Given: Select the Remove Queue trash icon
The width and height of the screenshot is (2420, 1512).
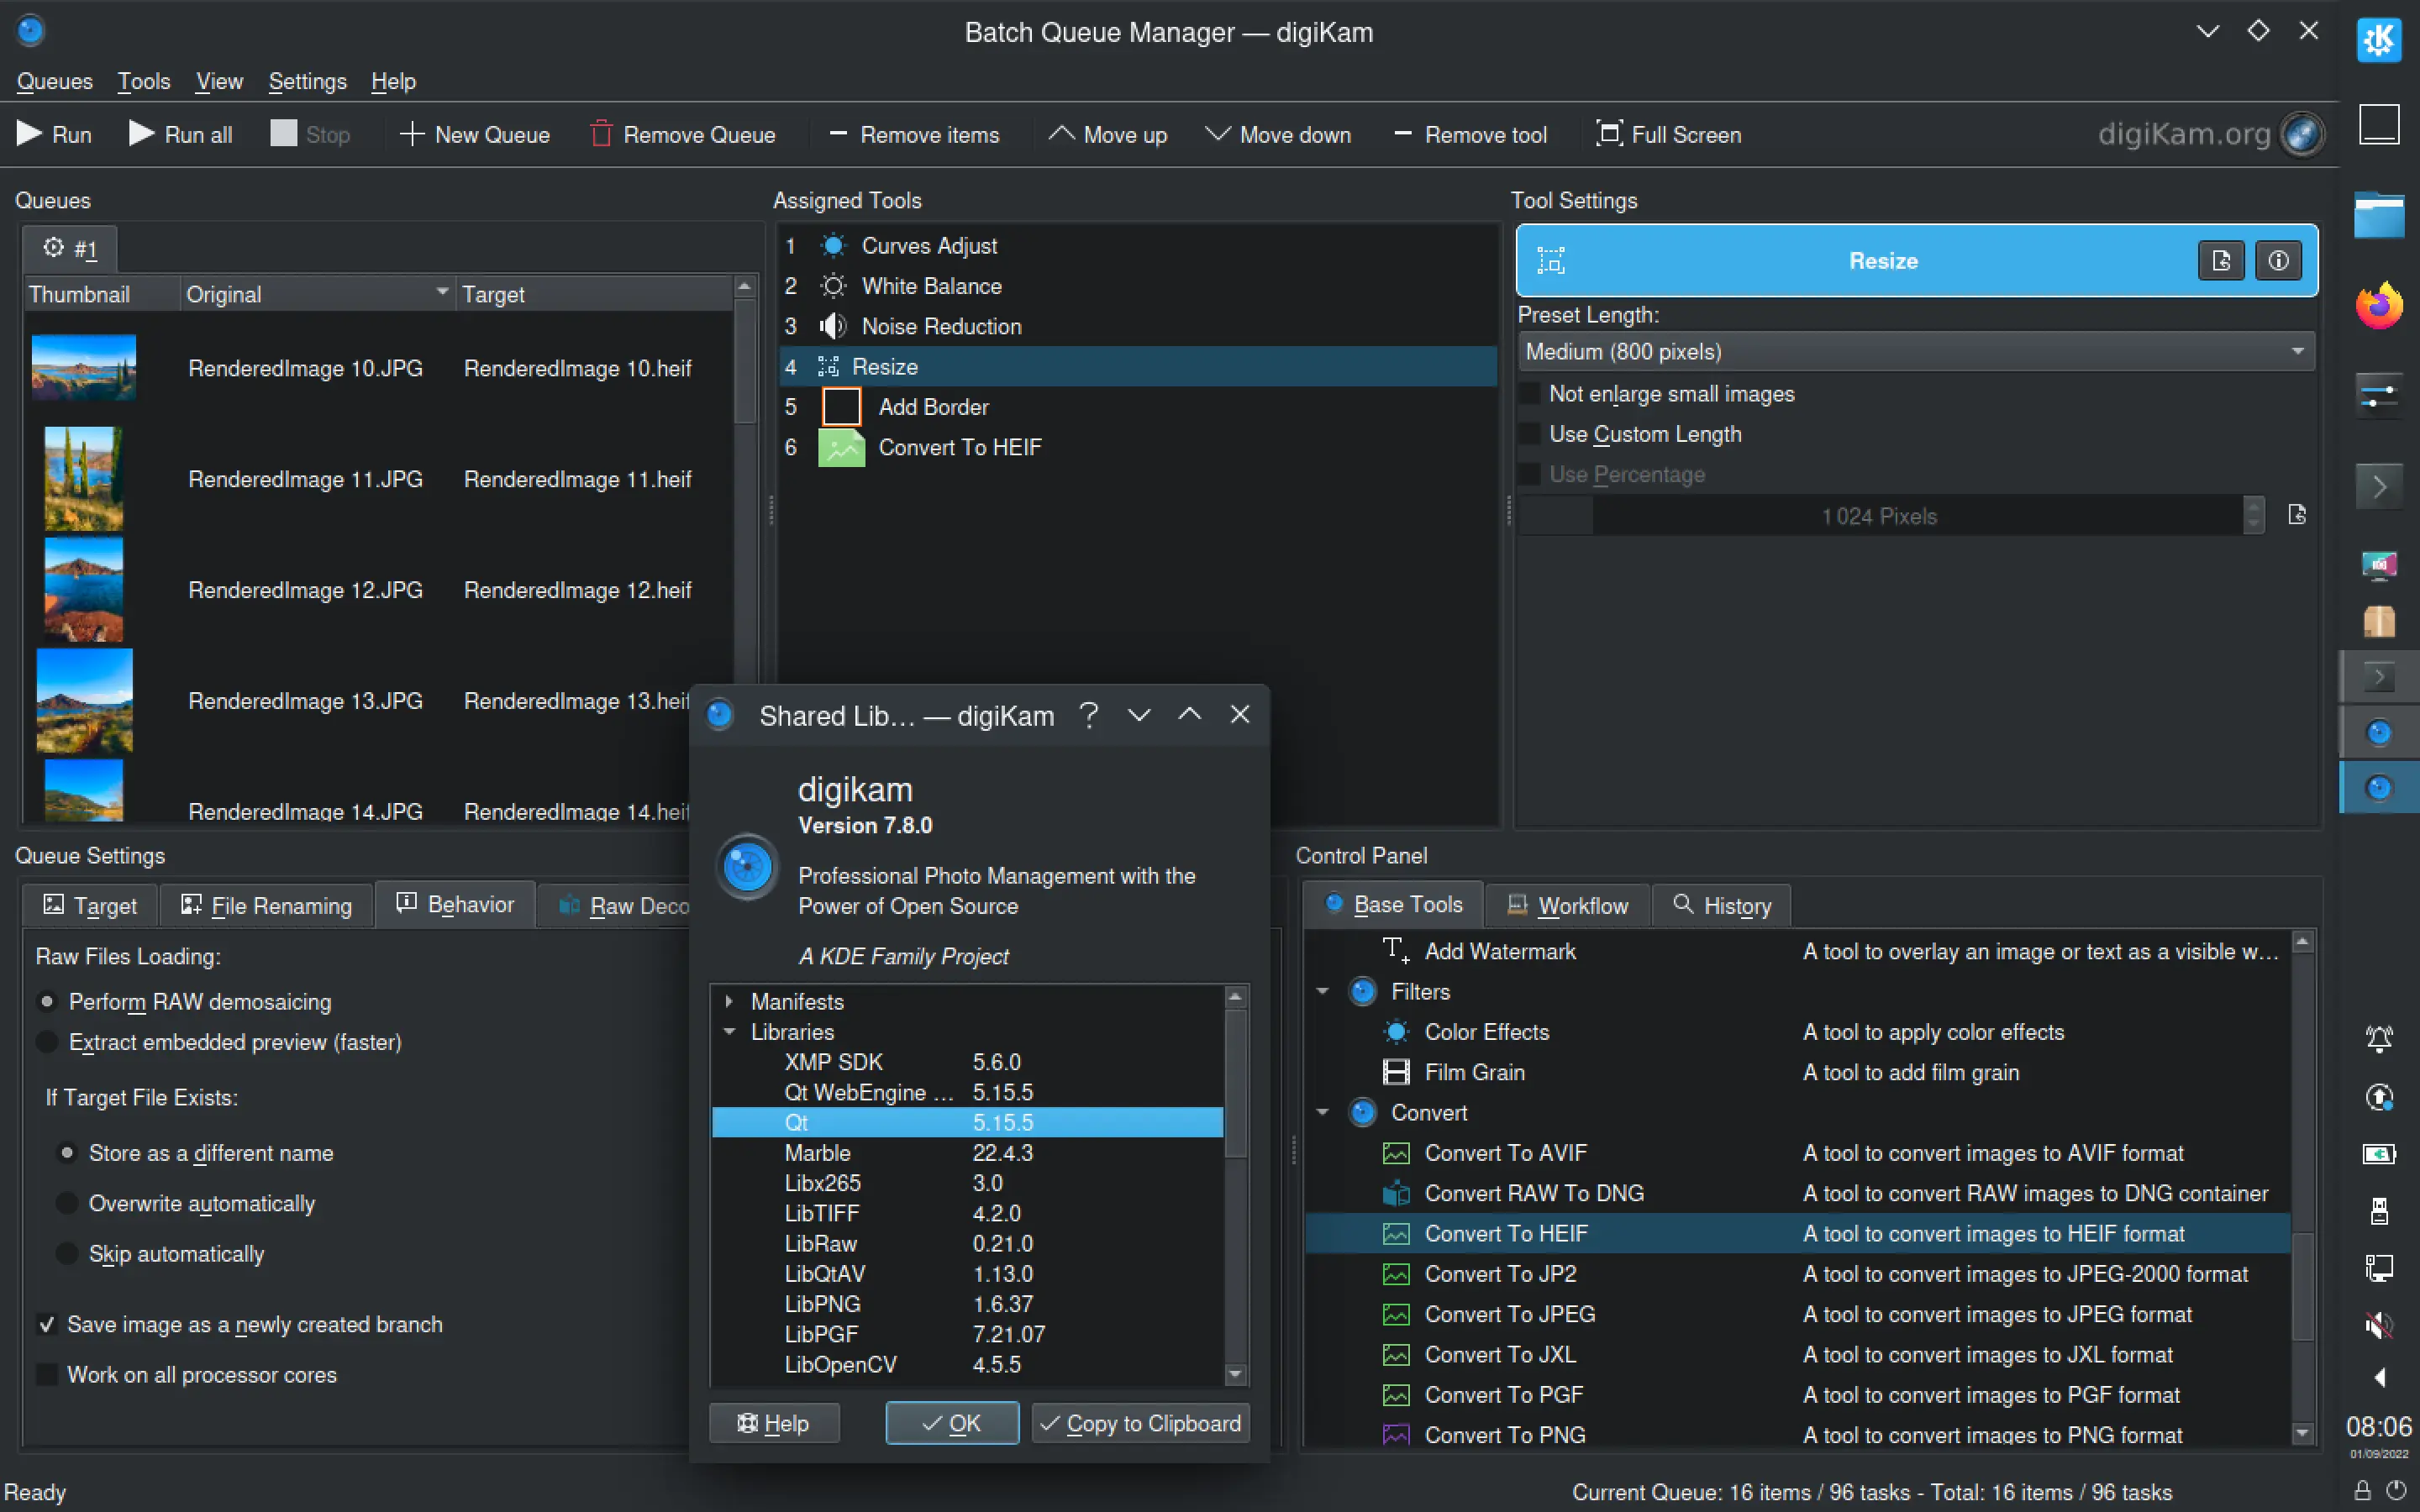Looking at the screenshot, I should tap(601, 133).
